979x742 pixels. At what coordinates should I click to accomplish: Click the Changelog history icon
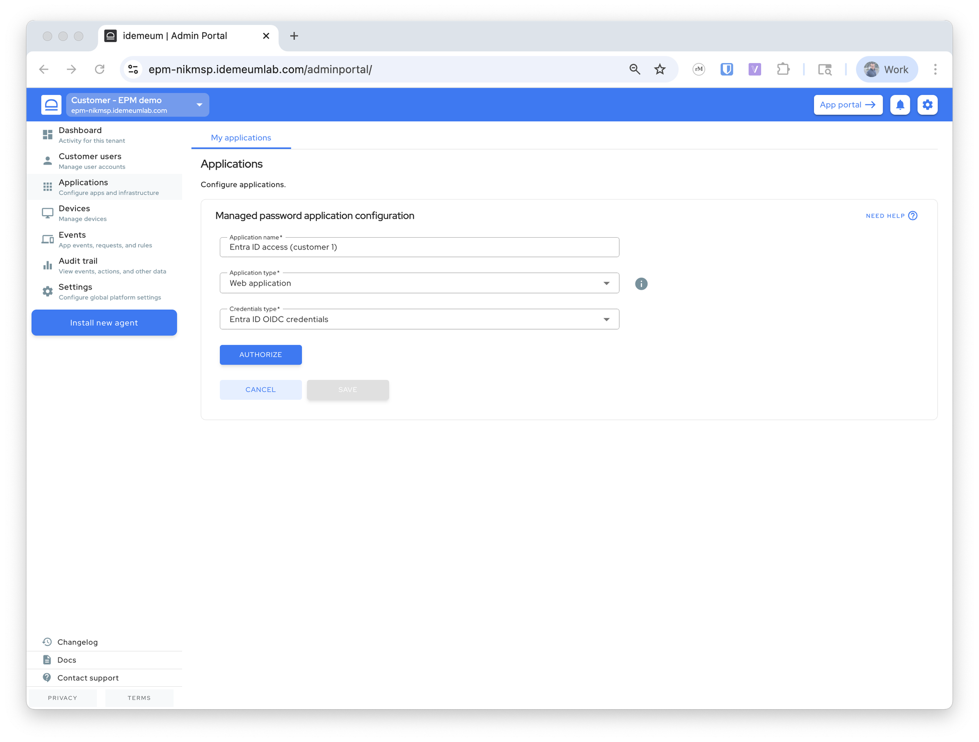(x=47, y=642)
